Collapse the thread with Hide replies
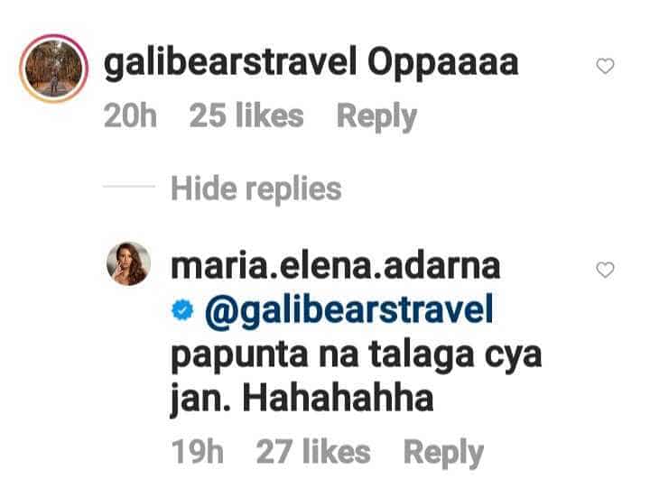The image size is (650, 497). click(x=256, y=189)
